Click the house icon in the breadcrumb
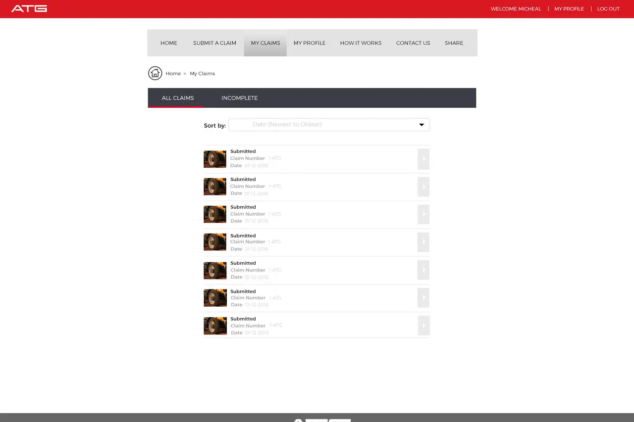The width and height of the screenshot is (634, 422). coord(155,73)
